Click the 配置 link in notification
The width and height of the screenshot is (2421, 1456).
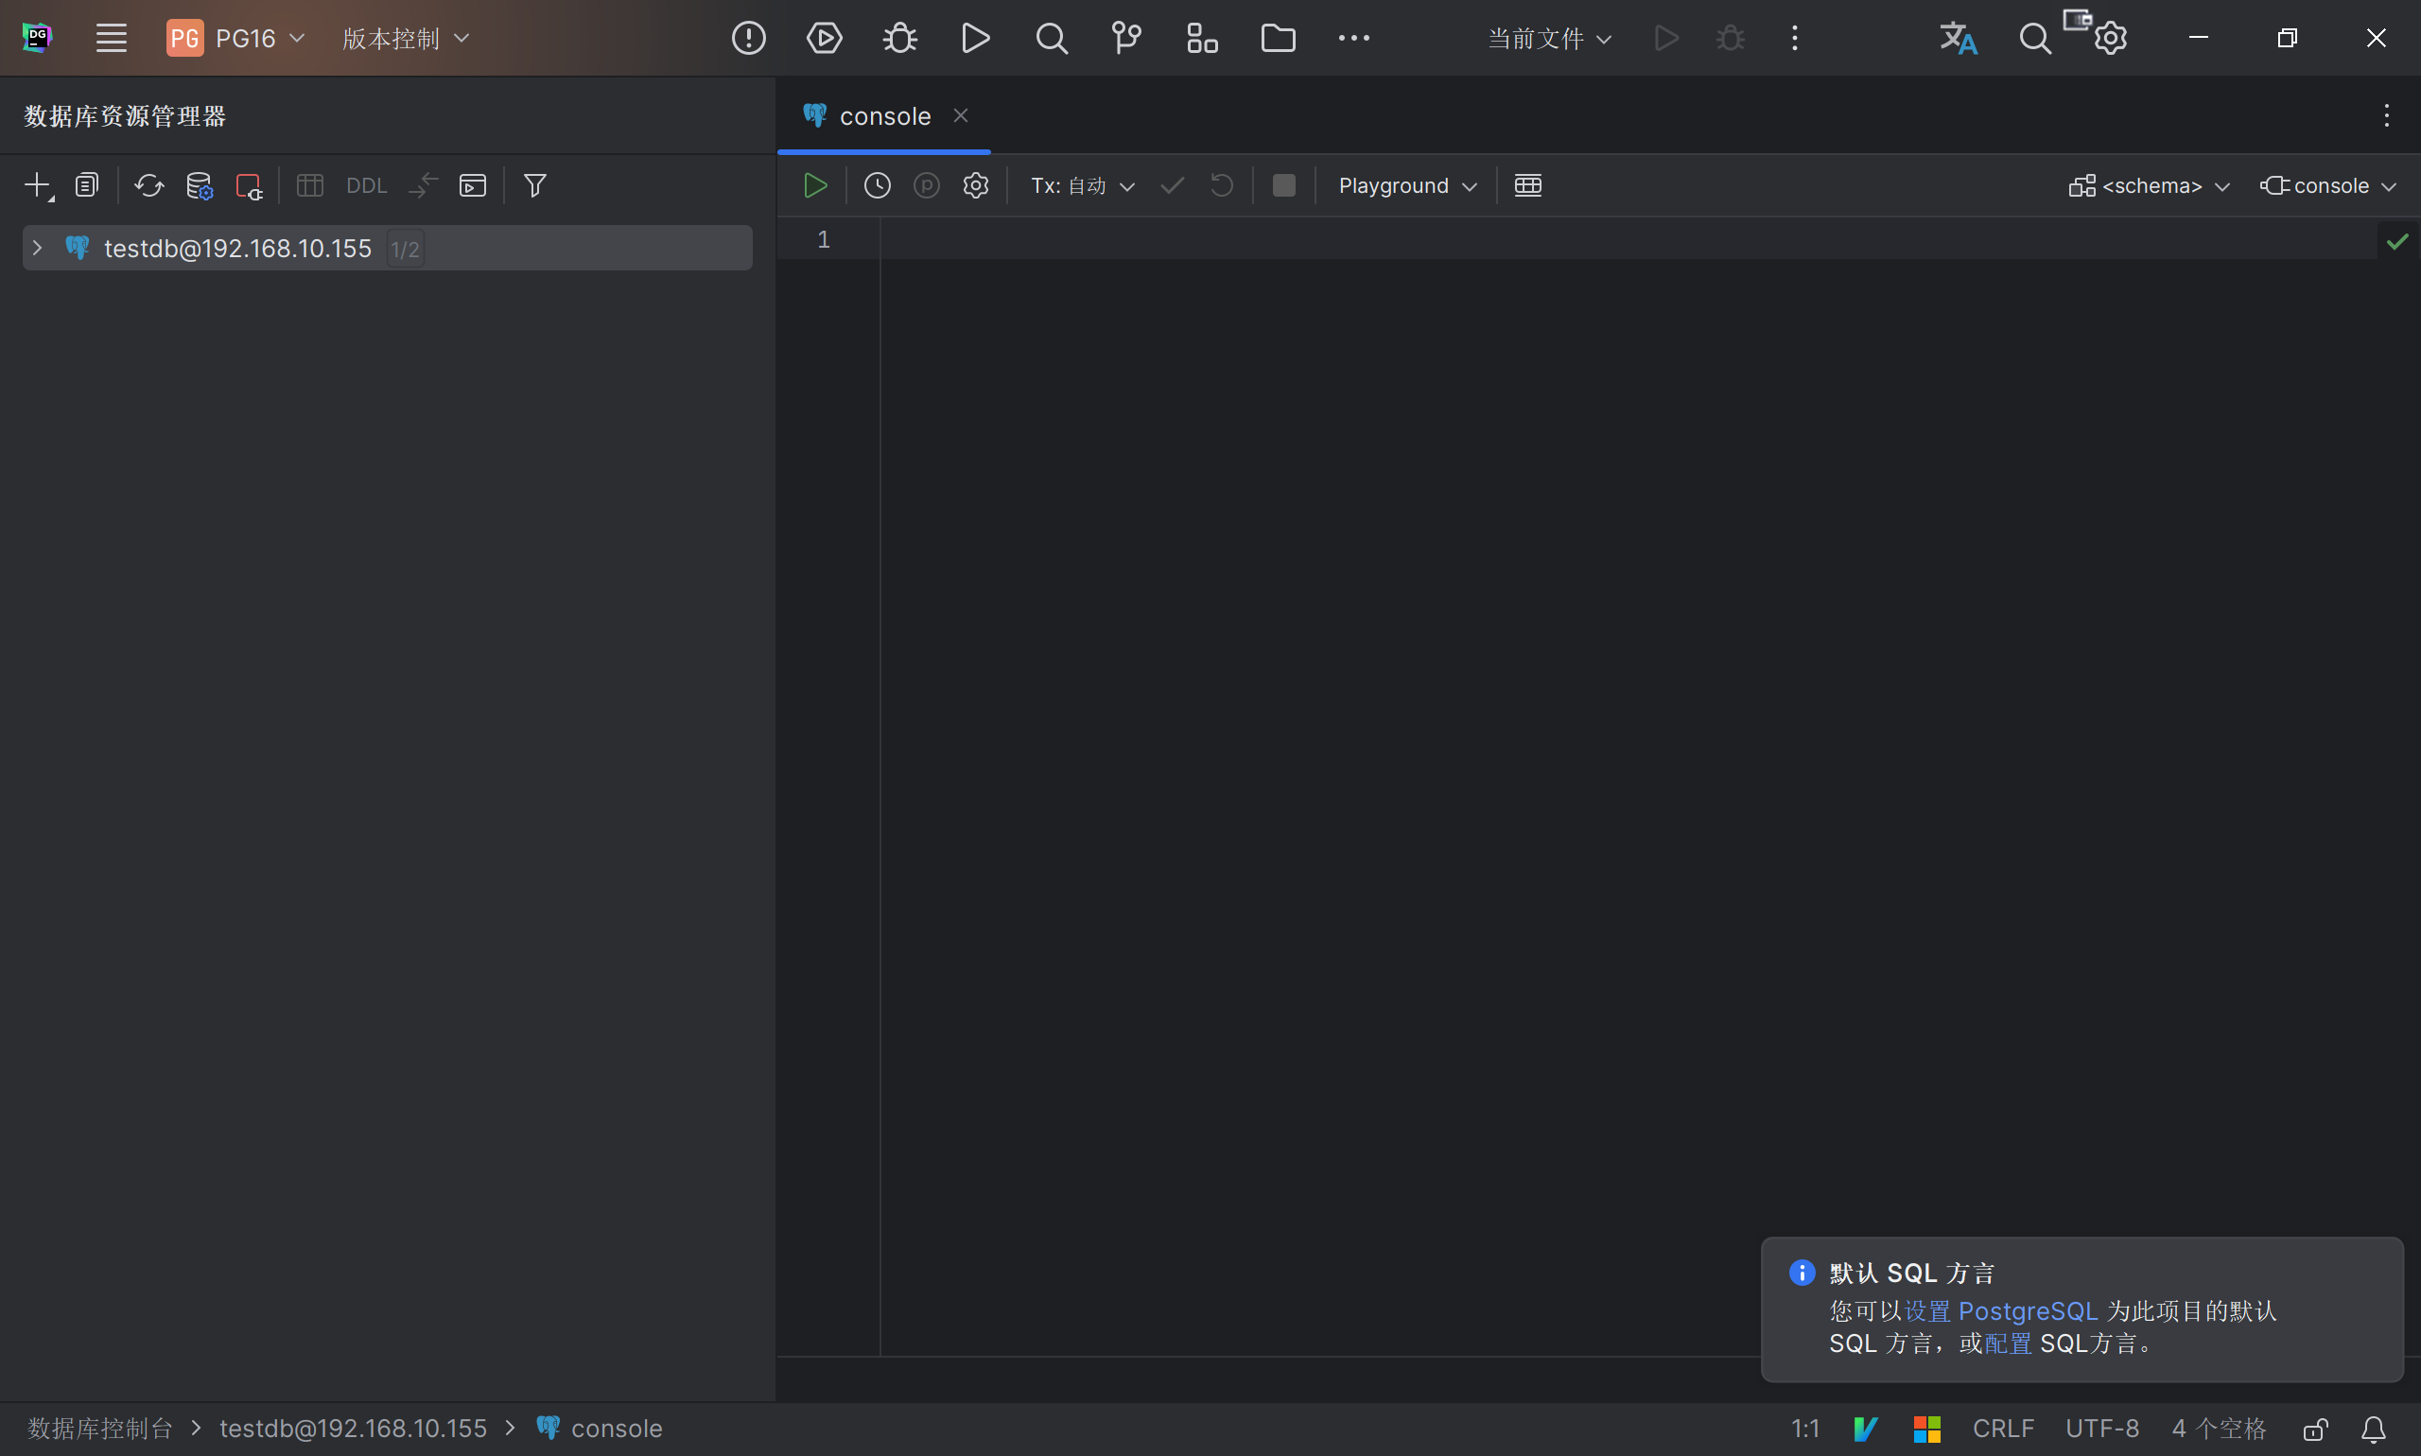(x=2008, y=1343)
